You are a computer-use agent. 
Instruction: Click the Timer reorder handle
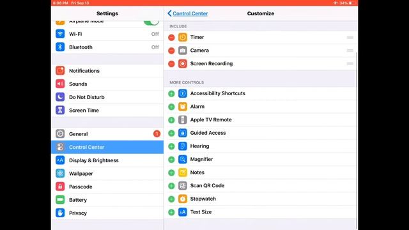point(350,37)
